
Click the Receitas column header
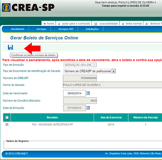[52, 118]
